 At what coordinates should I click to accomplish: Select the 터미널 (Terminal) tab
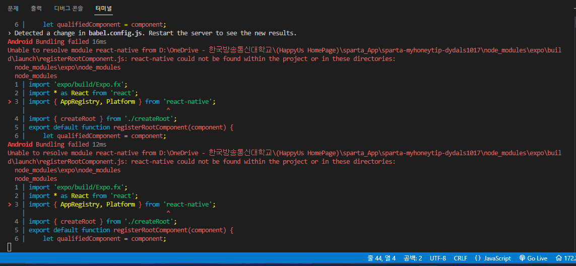[103, 8]
